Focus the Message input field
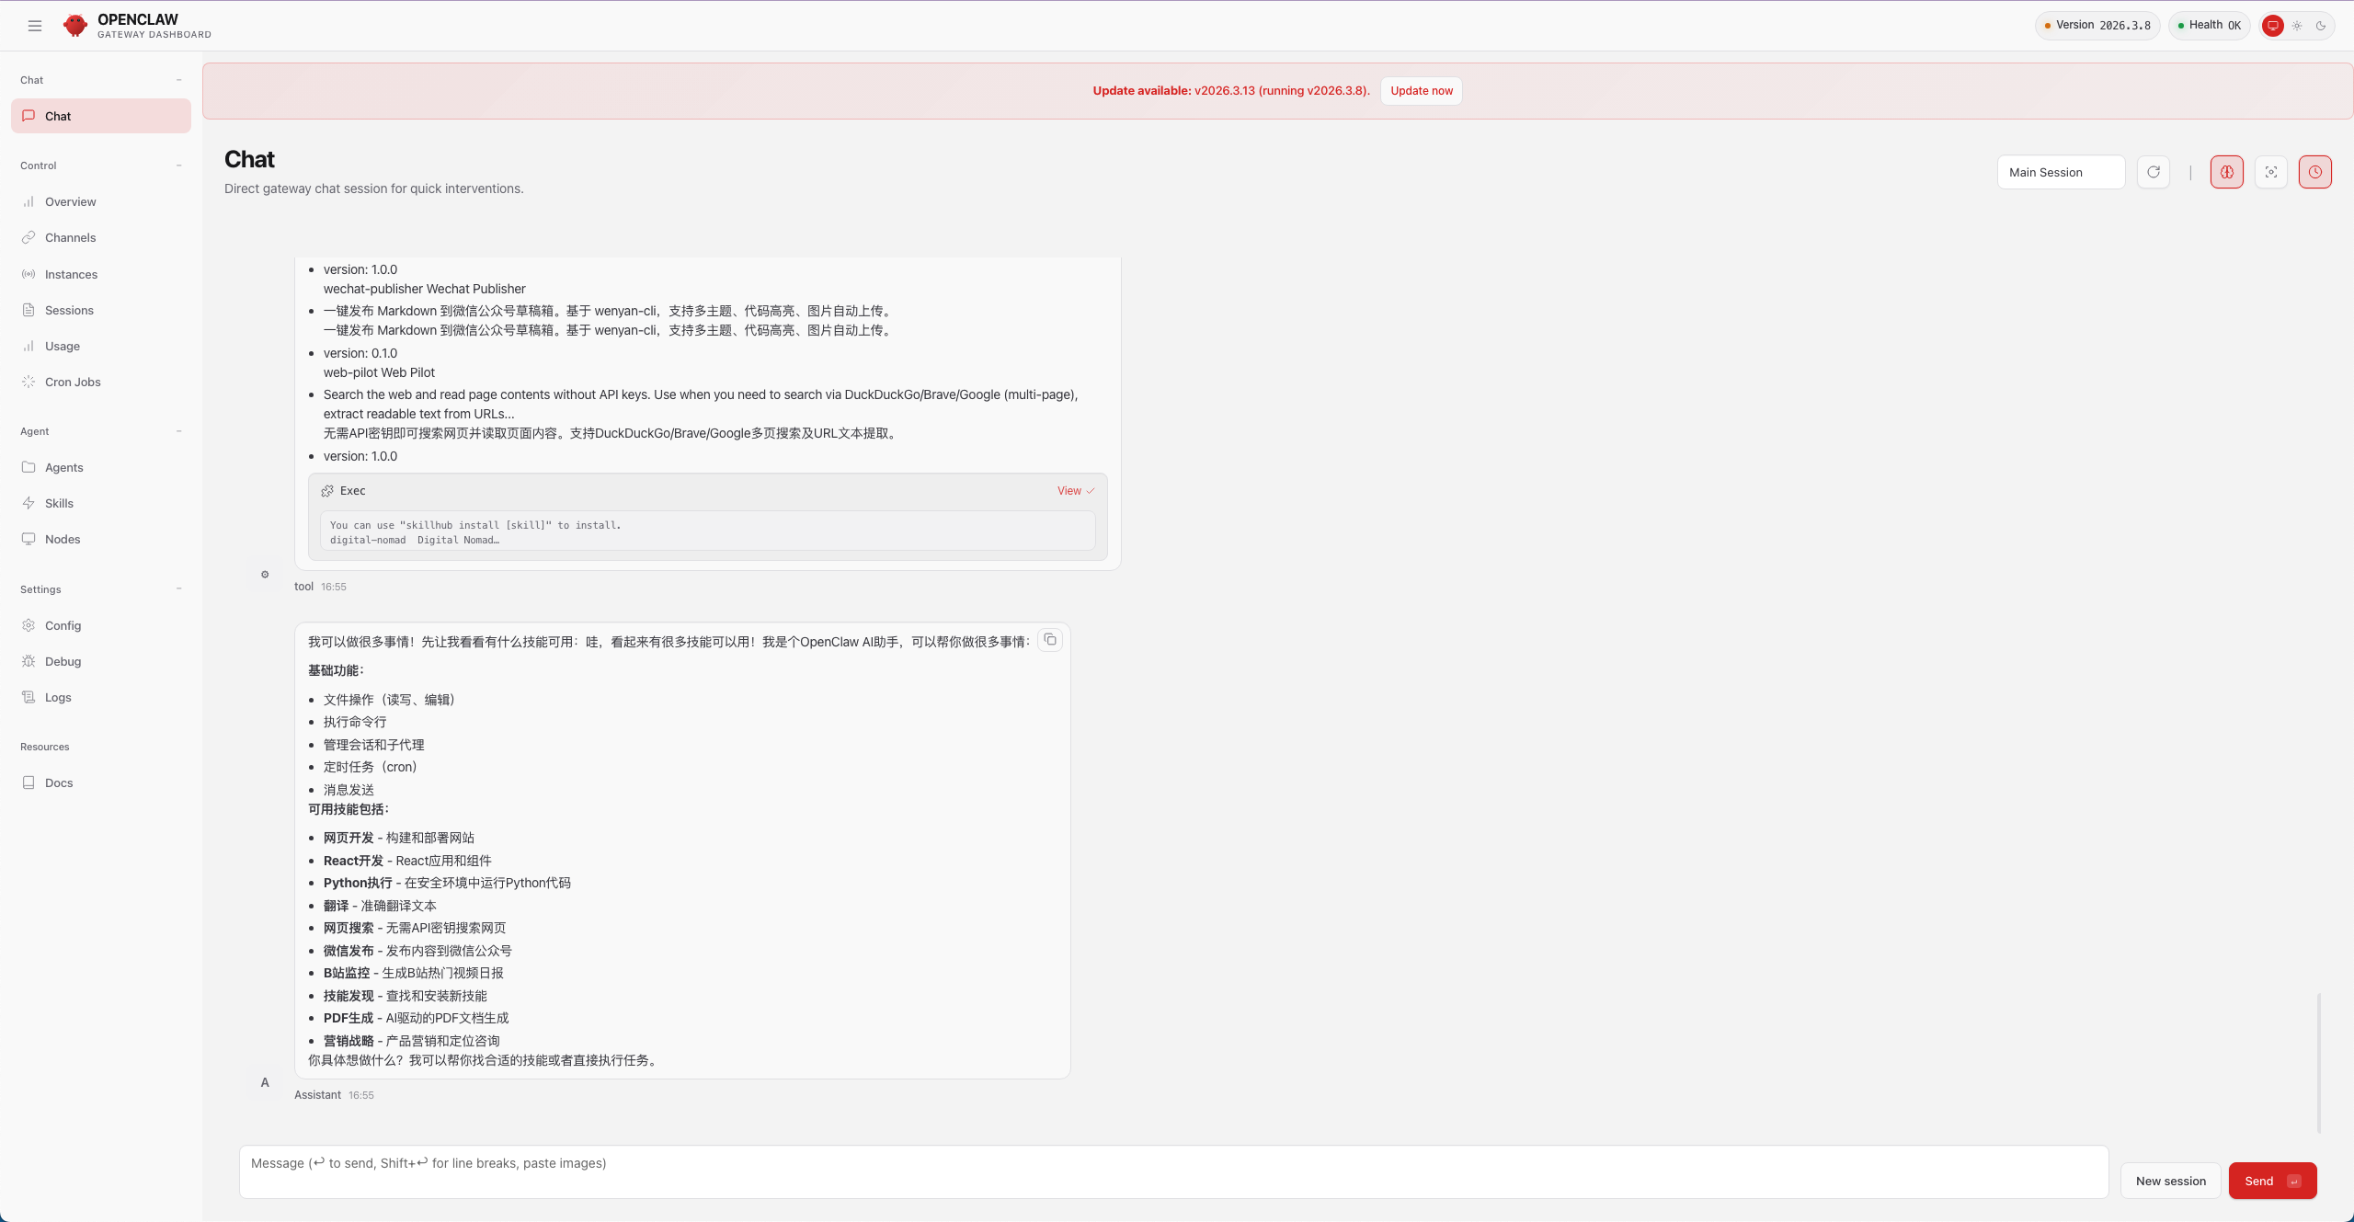 click(1173, 1171)
